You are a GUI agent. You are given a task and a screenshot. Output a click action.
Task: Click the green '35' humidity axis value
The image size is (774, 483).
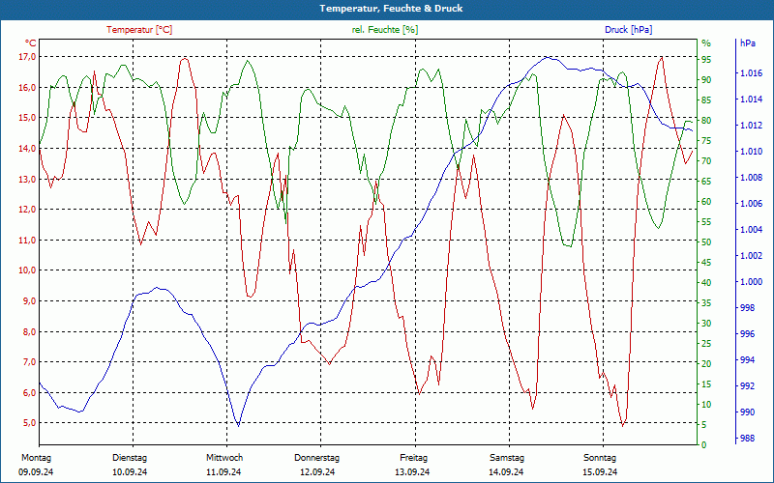coord(706,303)
